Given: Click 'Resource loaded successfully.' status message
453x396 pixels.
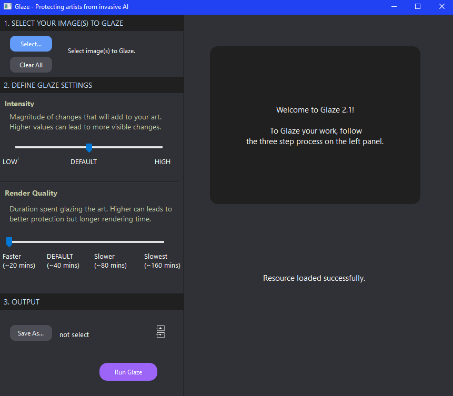Looking at the screenshot, I should (x=314, y=278).
